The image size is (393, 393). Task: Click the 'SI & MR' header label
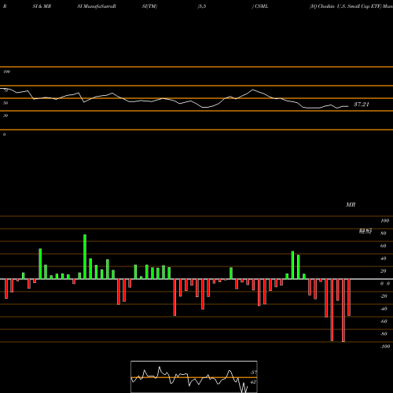pyautogui.click(x=42, y=6)
